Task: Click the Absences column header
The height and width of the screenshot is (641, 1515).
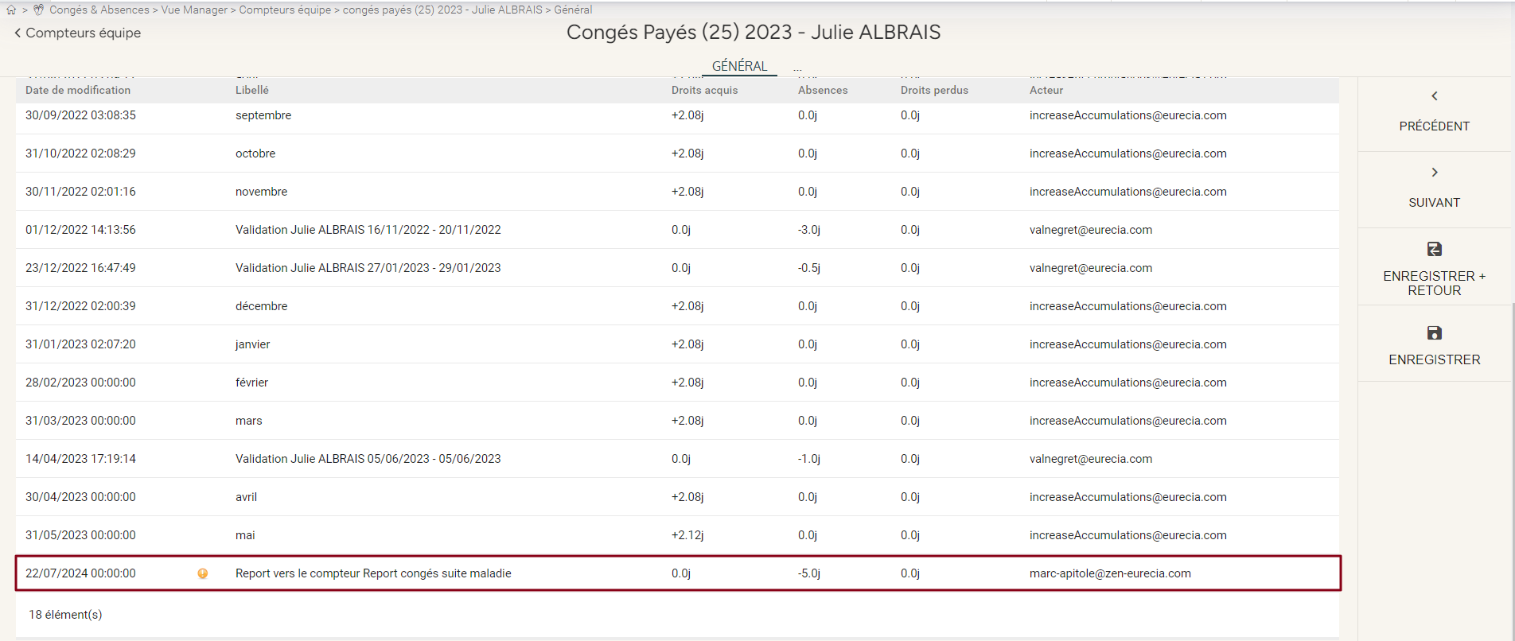Action: point(823,91)
